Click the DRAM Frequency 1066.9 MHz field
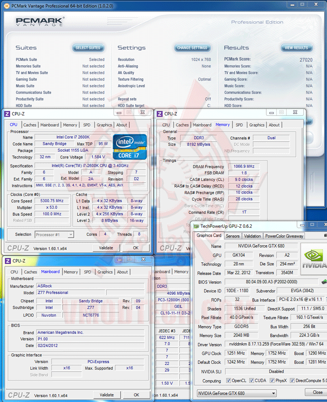Image resolution: width=327 pixels, height=402 pixels. pyautogui.click(x=244, y=166)
